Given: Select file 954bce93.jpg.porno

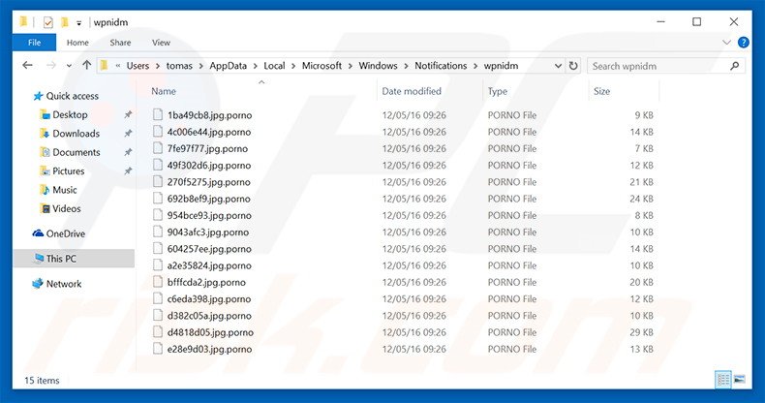Looking at the screenshot, I should (209, 215).
